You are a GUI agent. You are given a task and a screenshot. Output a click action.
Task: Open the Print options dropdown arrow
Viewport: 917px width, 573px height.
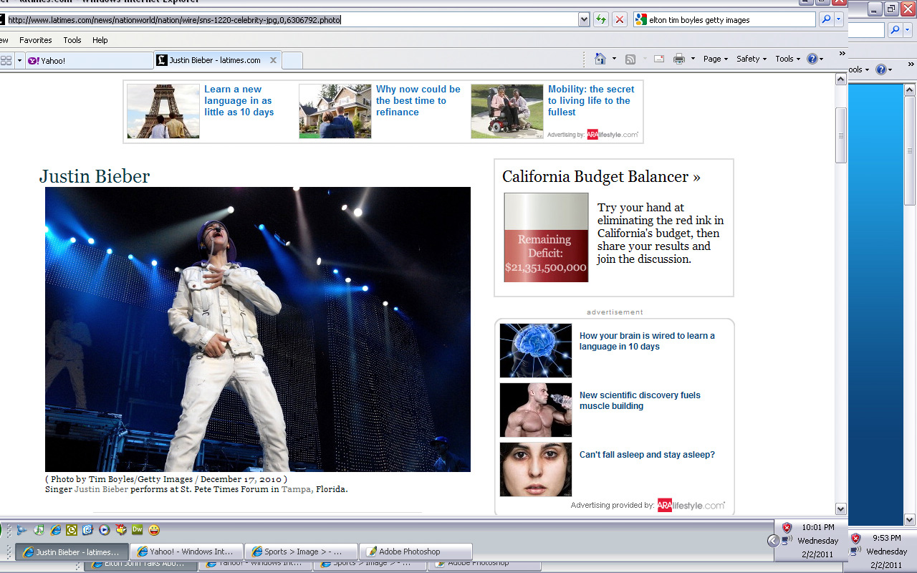[693, 59]
